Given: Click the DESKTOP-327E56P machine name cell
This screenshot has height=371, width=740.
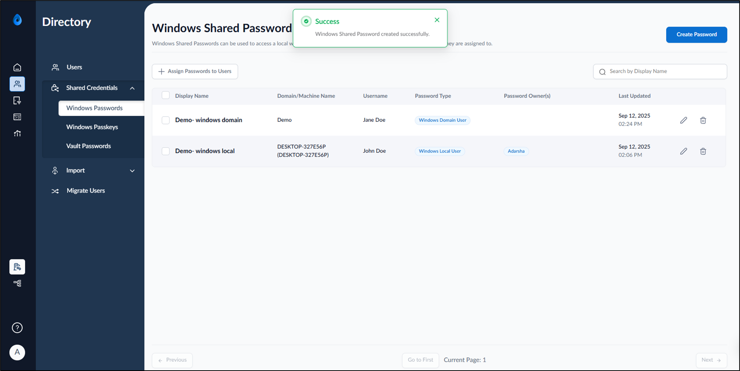Looking at the screenshot, I should click(303, 151).
